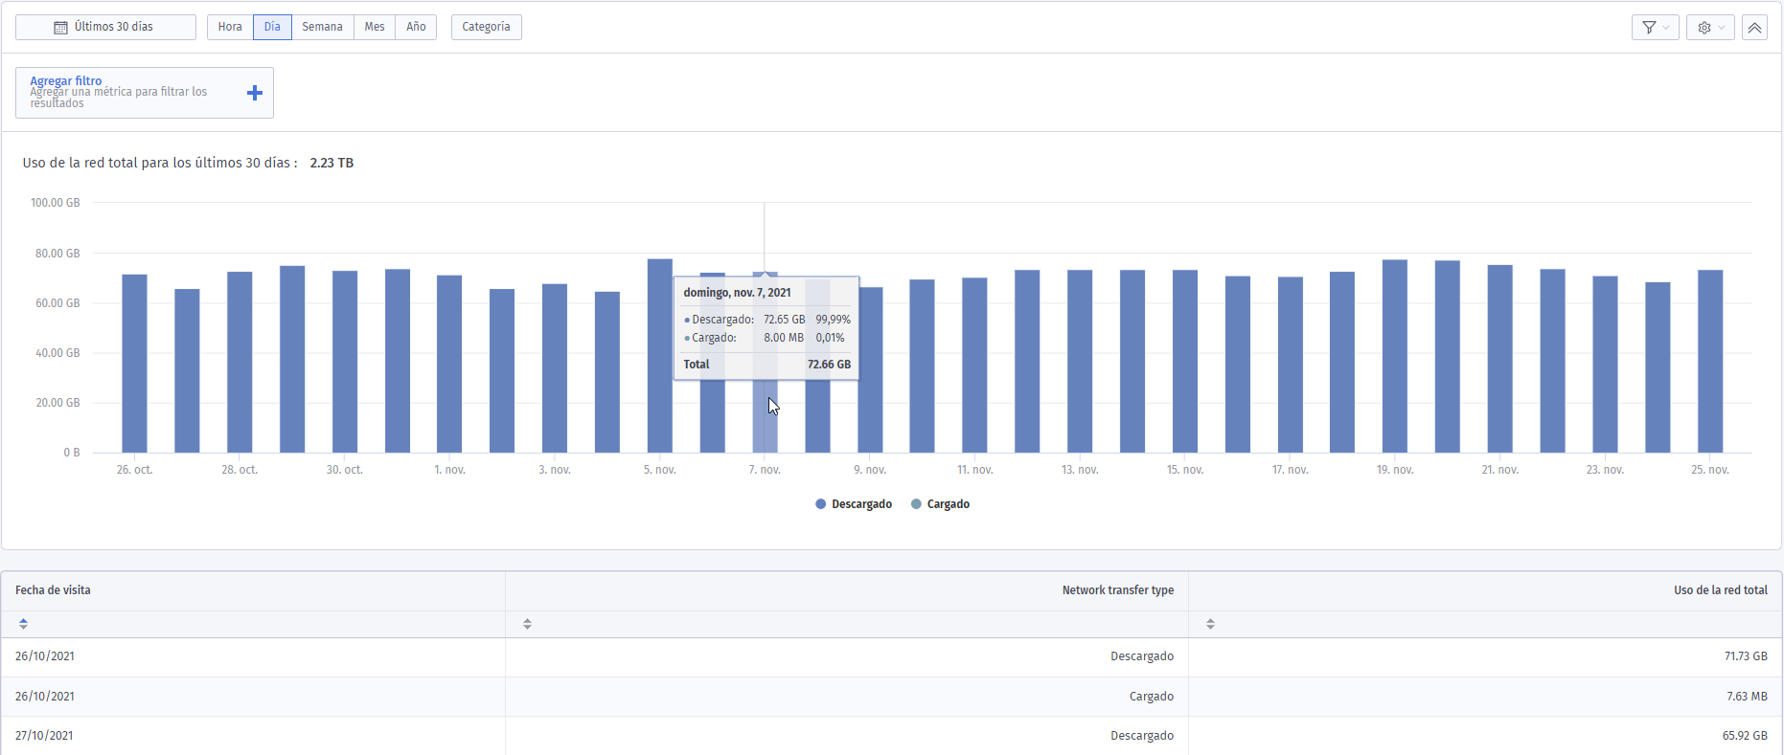
Task: Click the 15. nov. axis label
Action: (x=1185, y=470)
